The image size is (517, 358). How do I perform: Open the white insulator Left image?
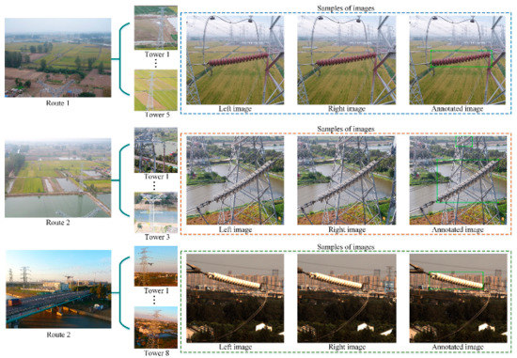235,299
